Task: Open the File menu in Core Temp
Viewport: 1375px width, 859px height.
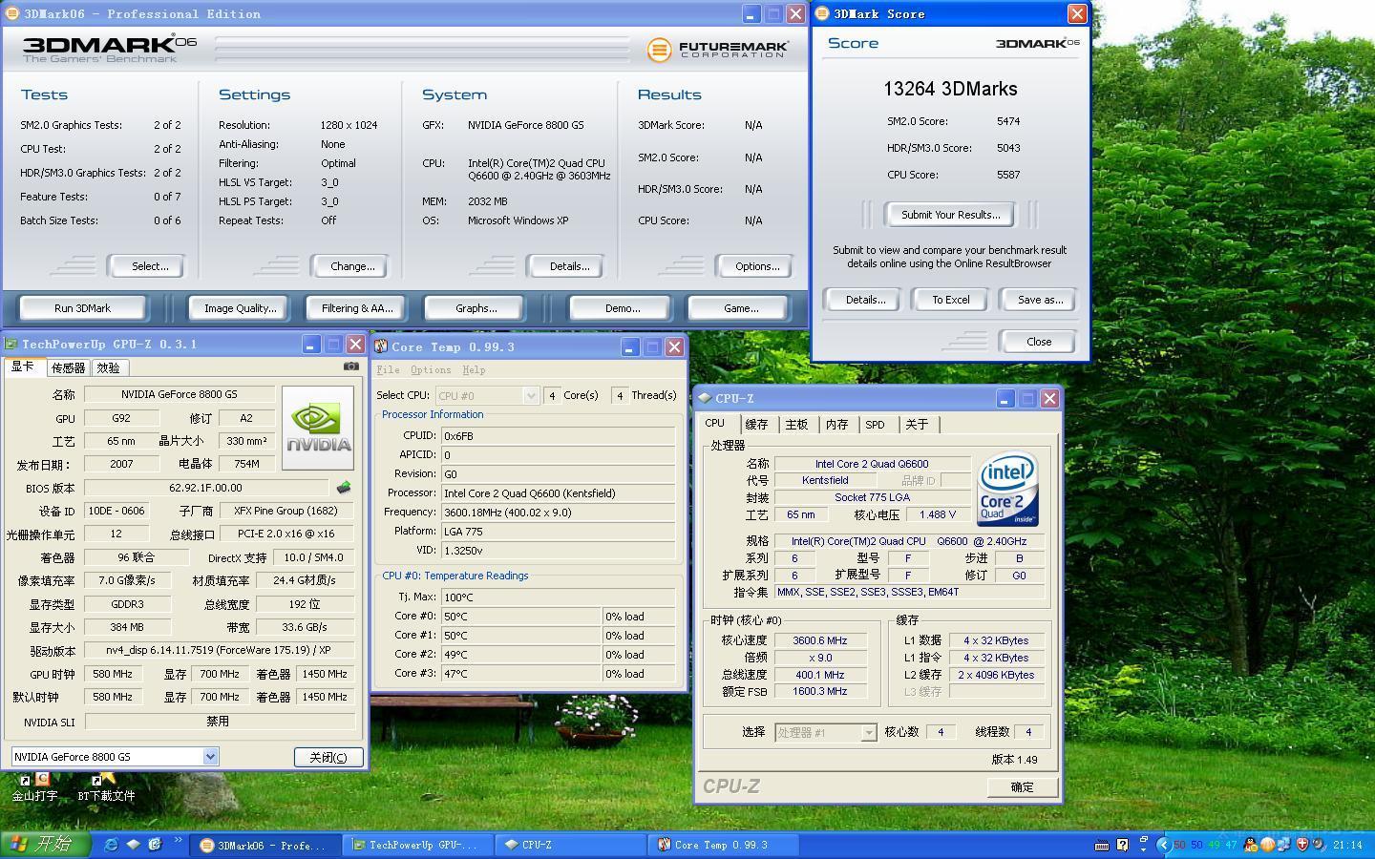Action: pyautogui.click(x=389, y=370)
